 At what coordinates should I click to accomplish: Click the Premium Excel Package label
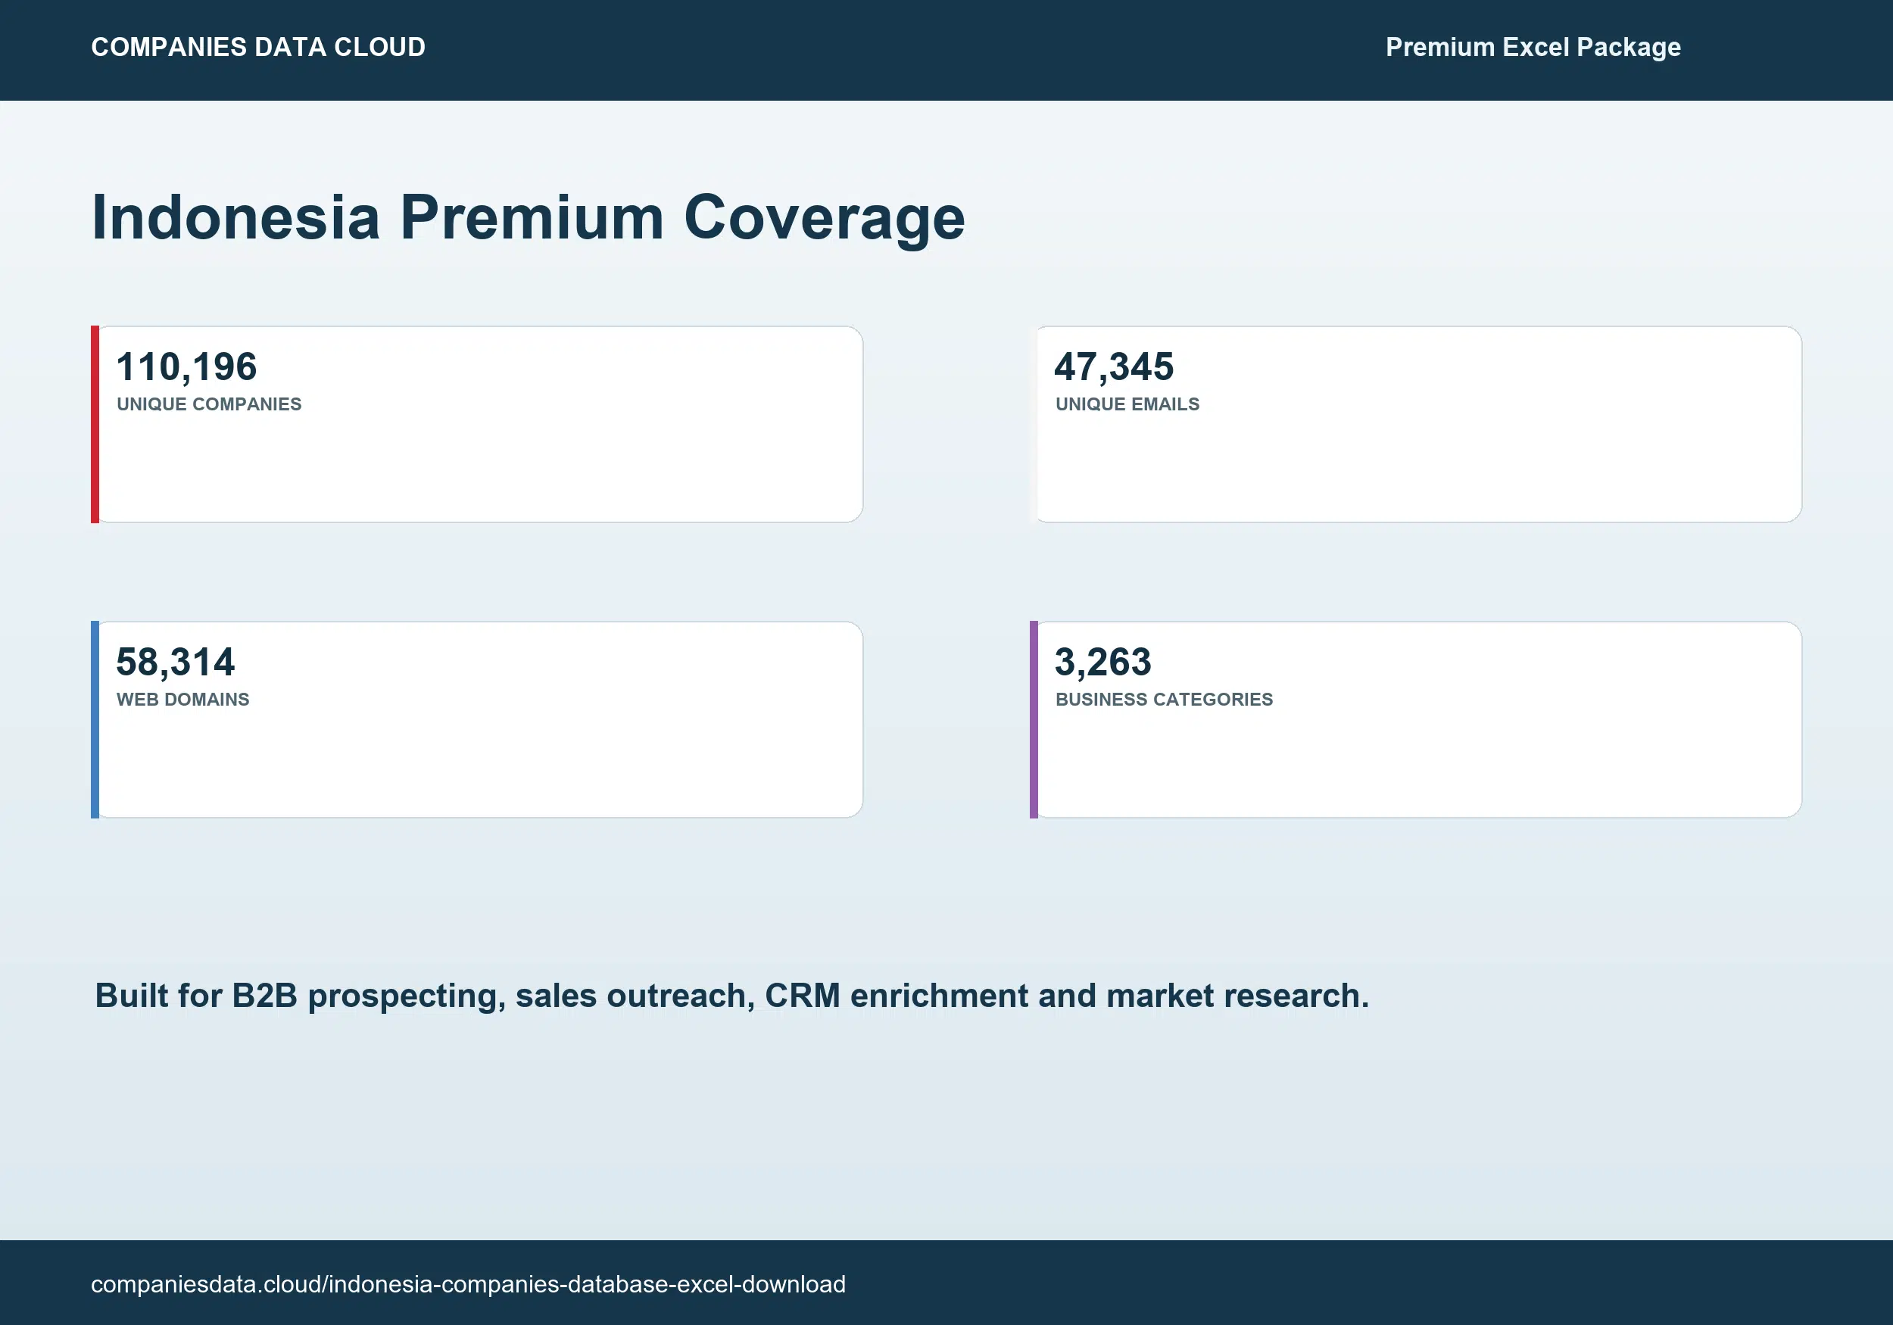click(x=1533, y=47)
